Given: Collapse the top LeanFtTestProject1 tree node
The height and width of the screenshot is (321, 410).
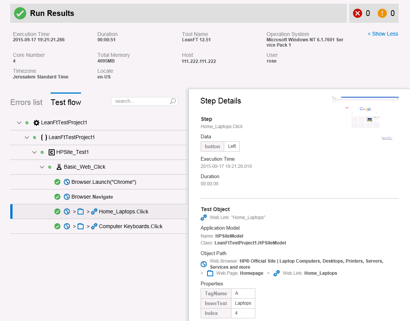Looking at the screenshot, I should (x=19, y=123).
